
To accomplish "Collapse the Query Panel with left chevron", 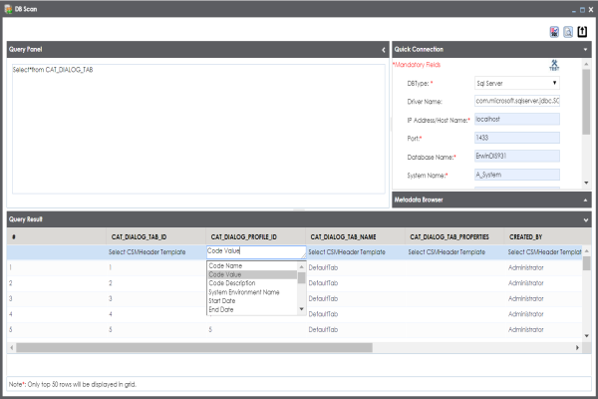I will (x=384, y=49).
